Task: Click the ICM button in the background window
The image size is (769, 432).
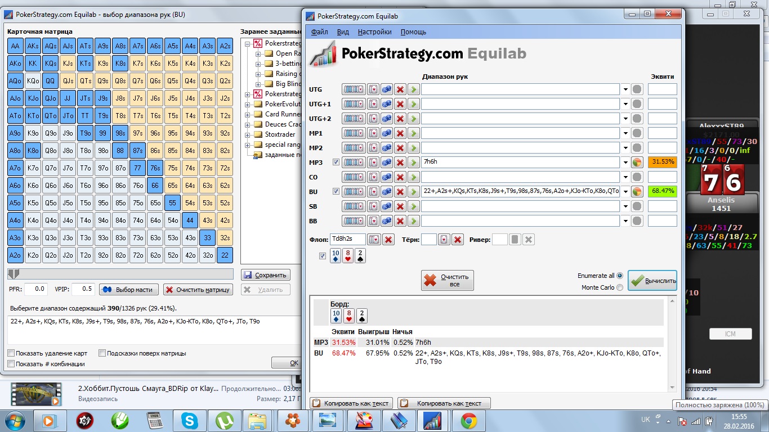Action: pos(730,334)
